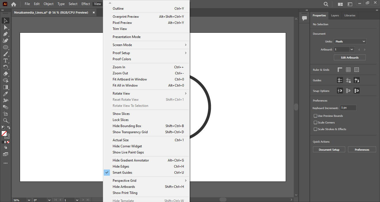380x202 pixels.
Task: Select the Direct Selection tool
Action: 6,27
